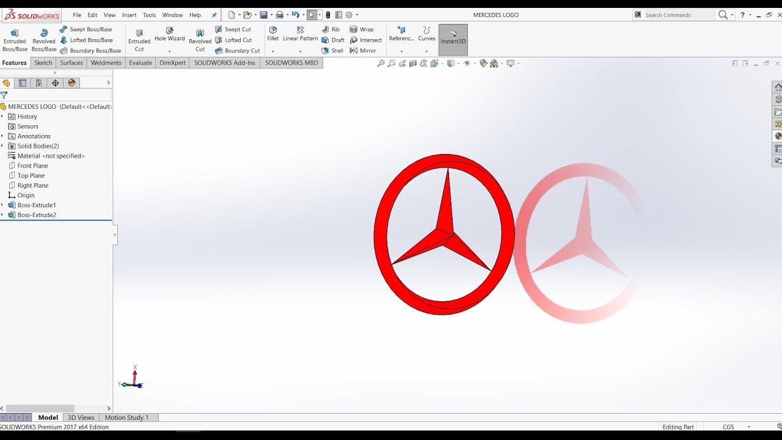This screenshot has width=782, height=440.
Task: Expand the Annotations folder
Action: point(2,136)
